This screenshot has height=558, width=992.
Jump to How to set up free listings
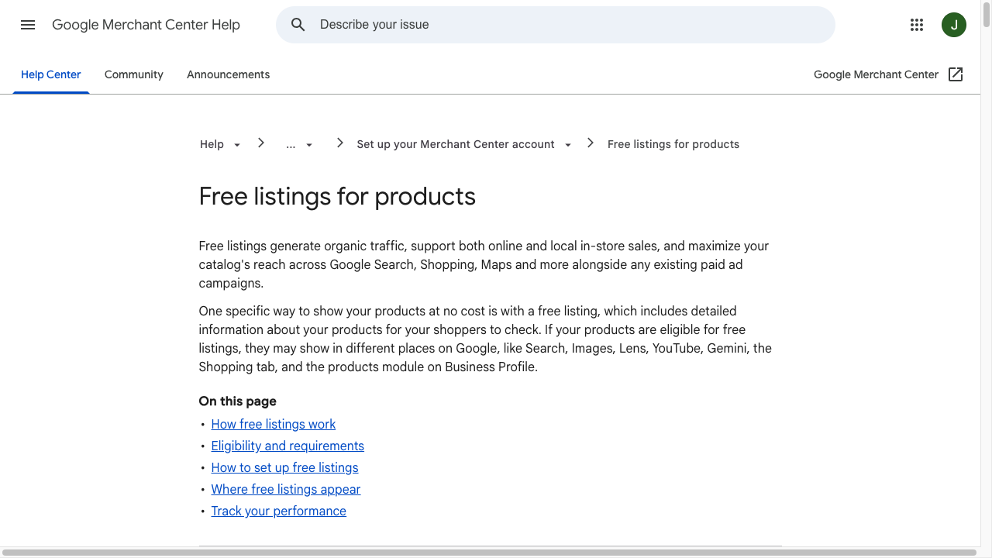click(x=284, y=467)
